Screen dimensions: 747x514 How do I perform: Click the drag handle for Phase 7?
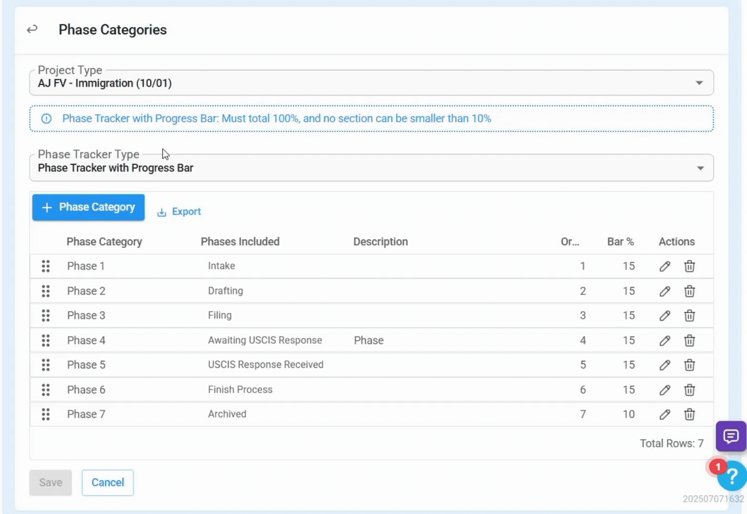[46, 414]
